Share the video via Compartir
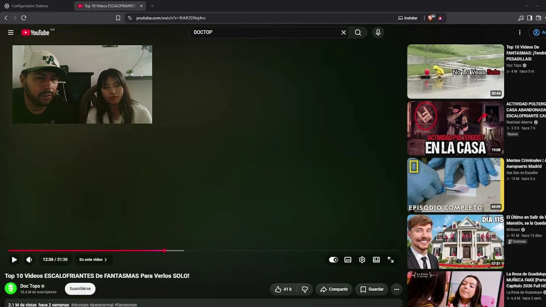The width and height of the screenshot is (546, 307). 334,289
